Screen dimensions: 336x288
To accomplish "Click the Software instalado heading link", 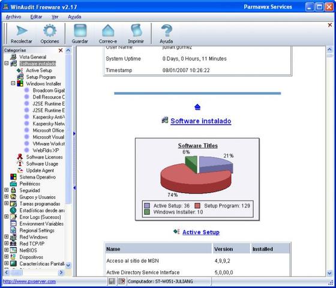I will pyautogui.click(x=201, y=121).
